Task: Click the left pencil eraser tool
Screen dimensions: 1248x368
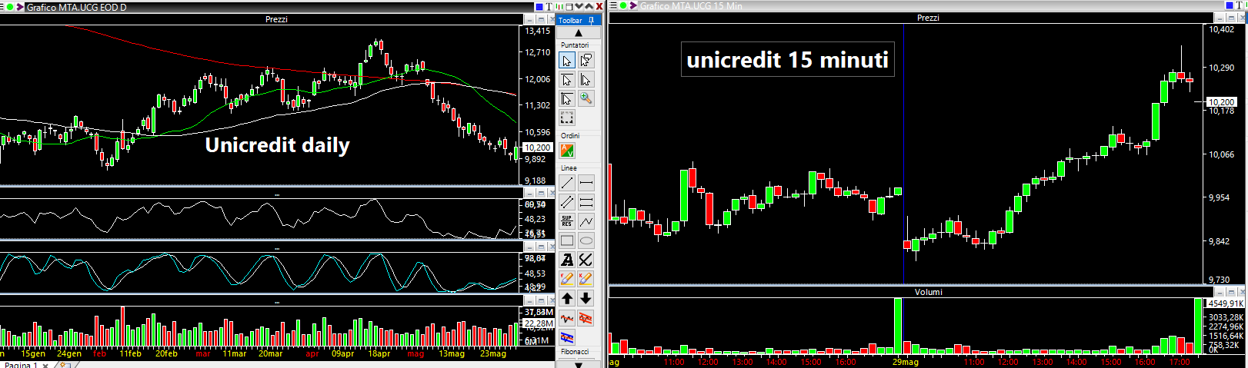Action: pos(567,279)
